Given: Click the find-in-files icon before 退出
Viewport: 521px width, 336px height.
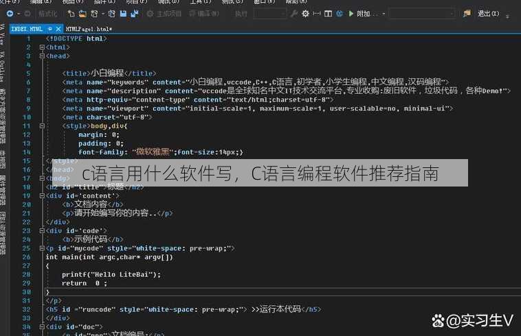Looking at the screenshot, I should (x=467, y=14).
